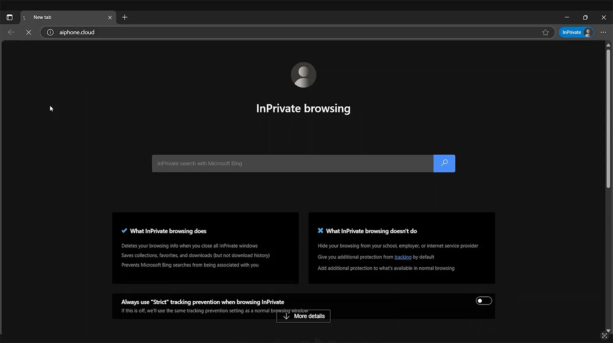613x343 pixels.
Task: Click Add additional protection line
Action: 386,268
